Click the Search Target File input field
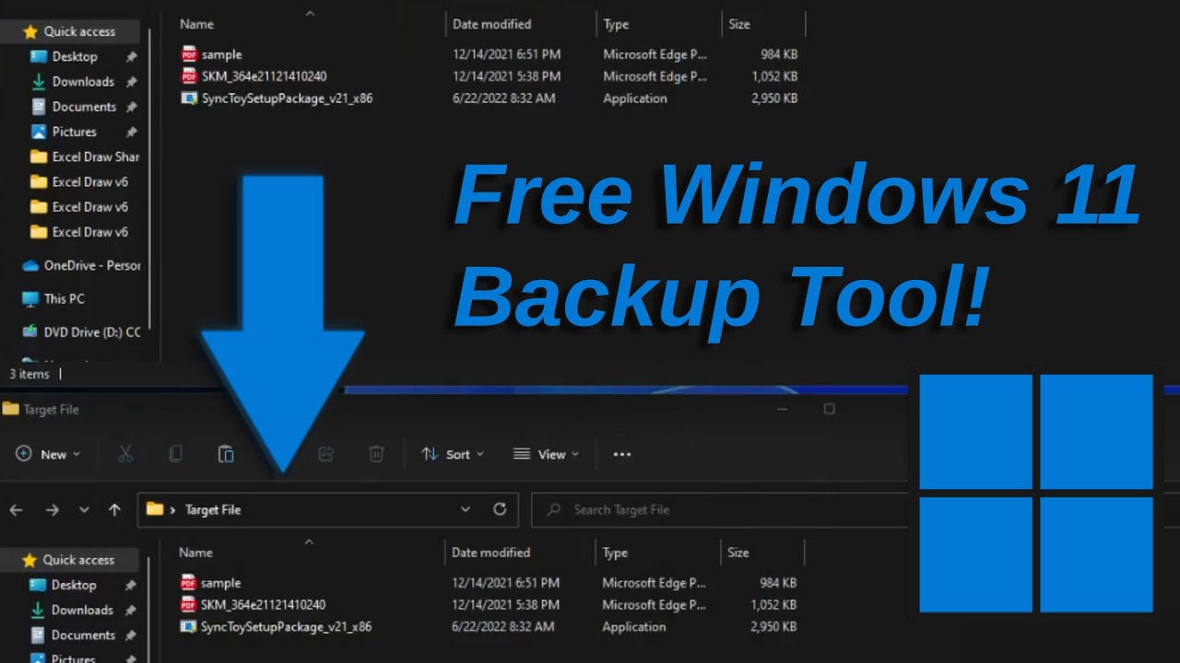The width and height of the screenshot is (1180, 663). (x=719, y=509)
